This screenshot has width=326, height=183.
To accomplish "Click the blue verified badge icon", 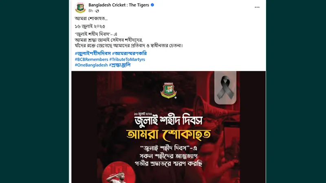I will click(152, 5).
